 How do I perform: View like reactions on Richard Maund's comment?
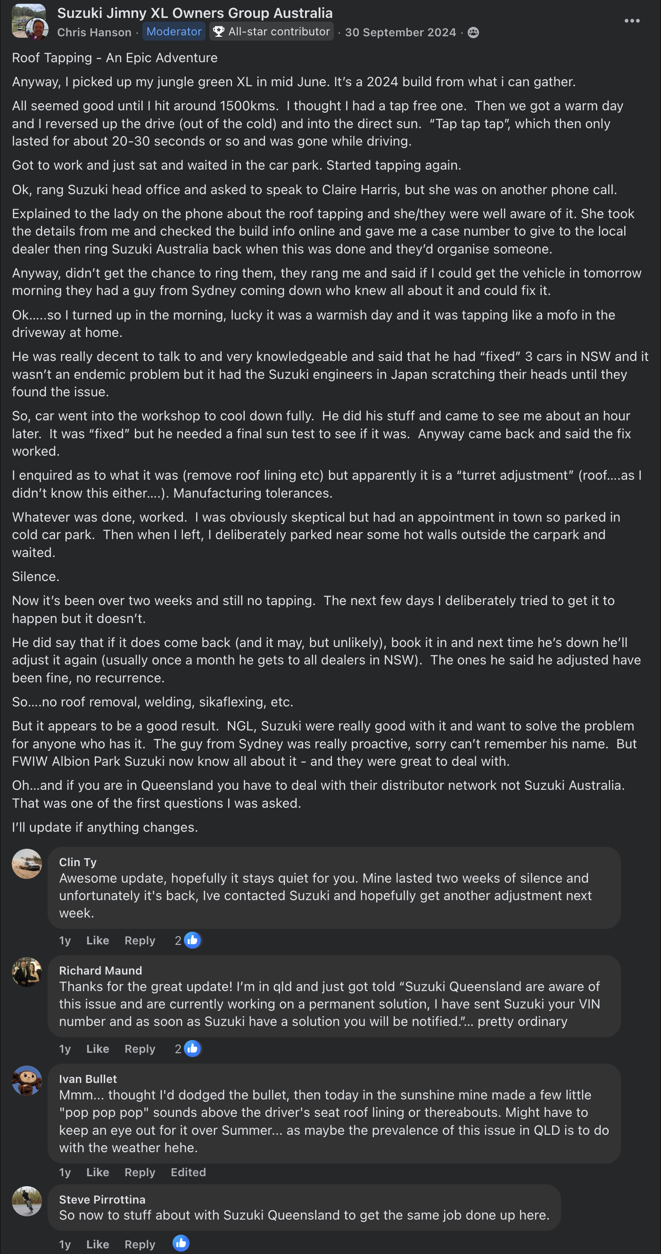pos(188,1049)
